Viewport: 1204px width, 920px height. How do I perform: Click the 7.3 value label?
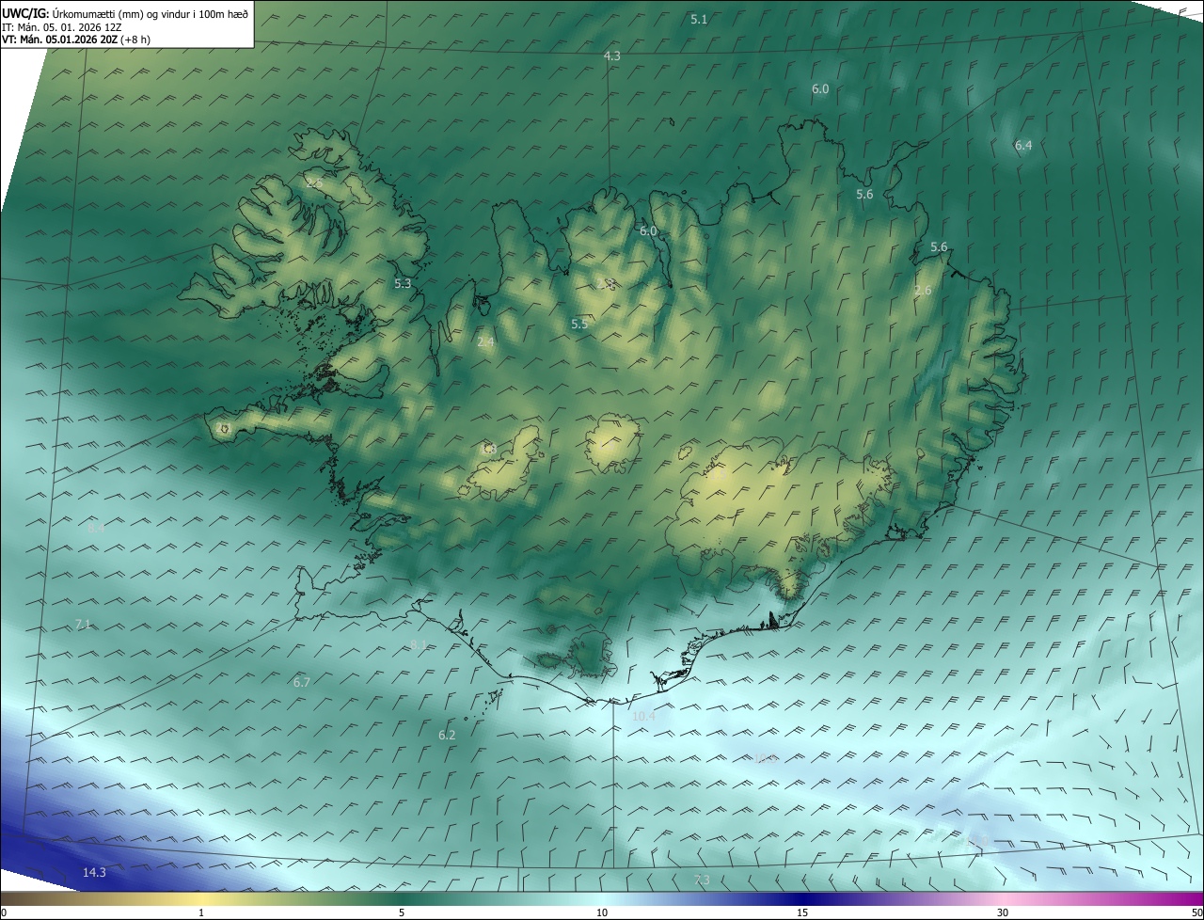tap(702, 880)
